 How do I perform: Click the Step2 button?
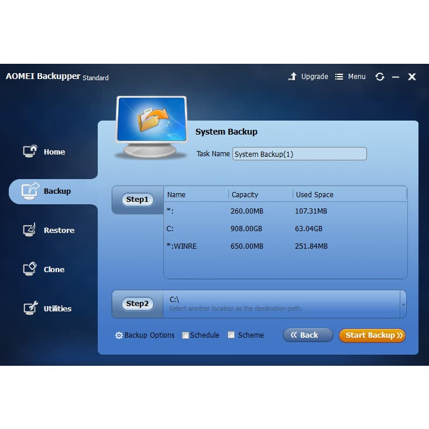pyautogui.click(x=138, y=303)
